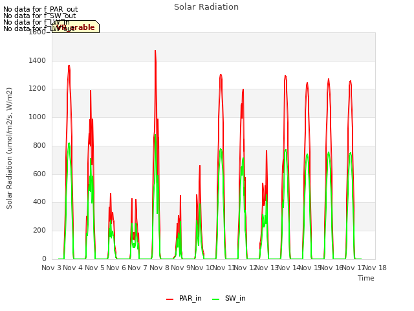Click the 800 y-axis tick label
This screenshot has height=311, width=414.
tap(39, 145)
